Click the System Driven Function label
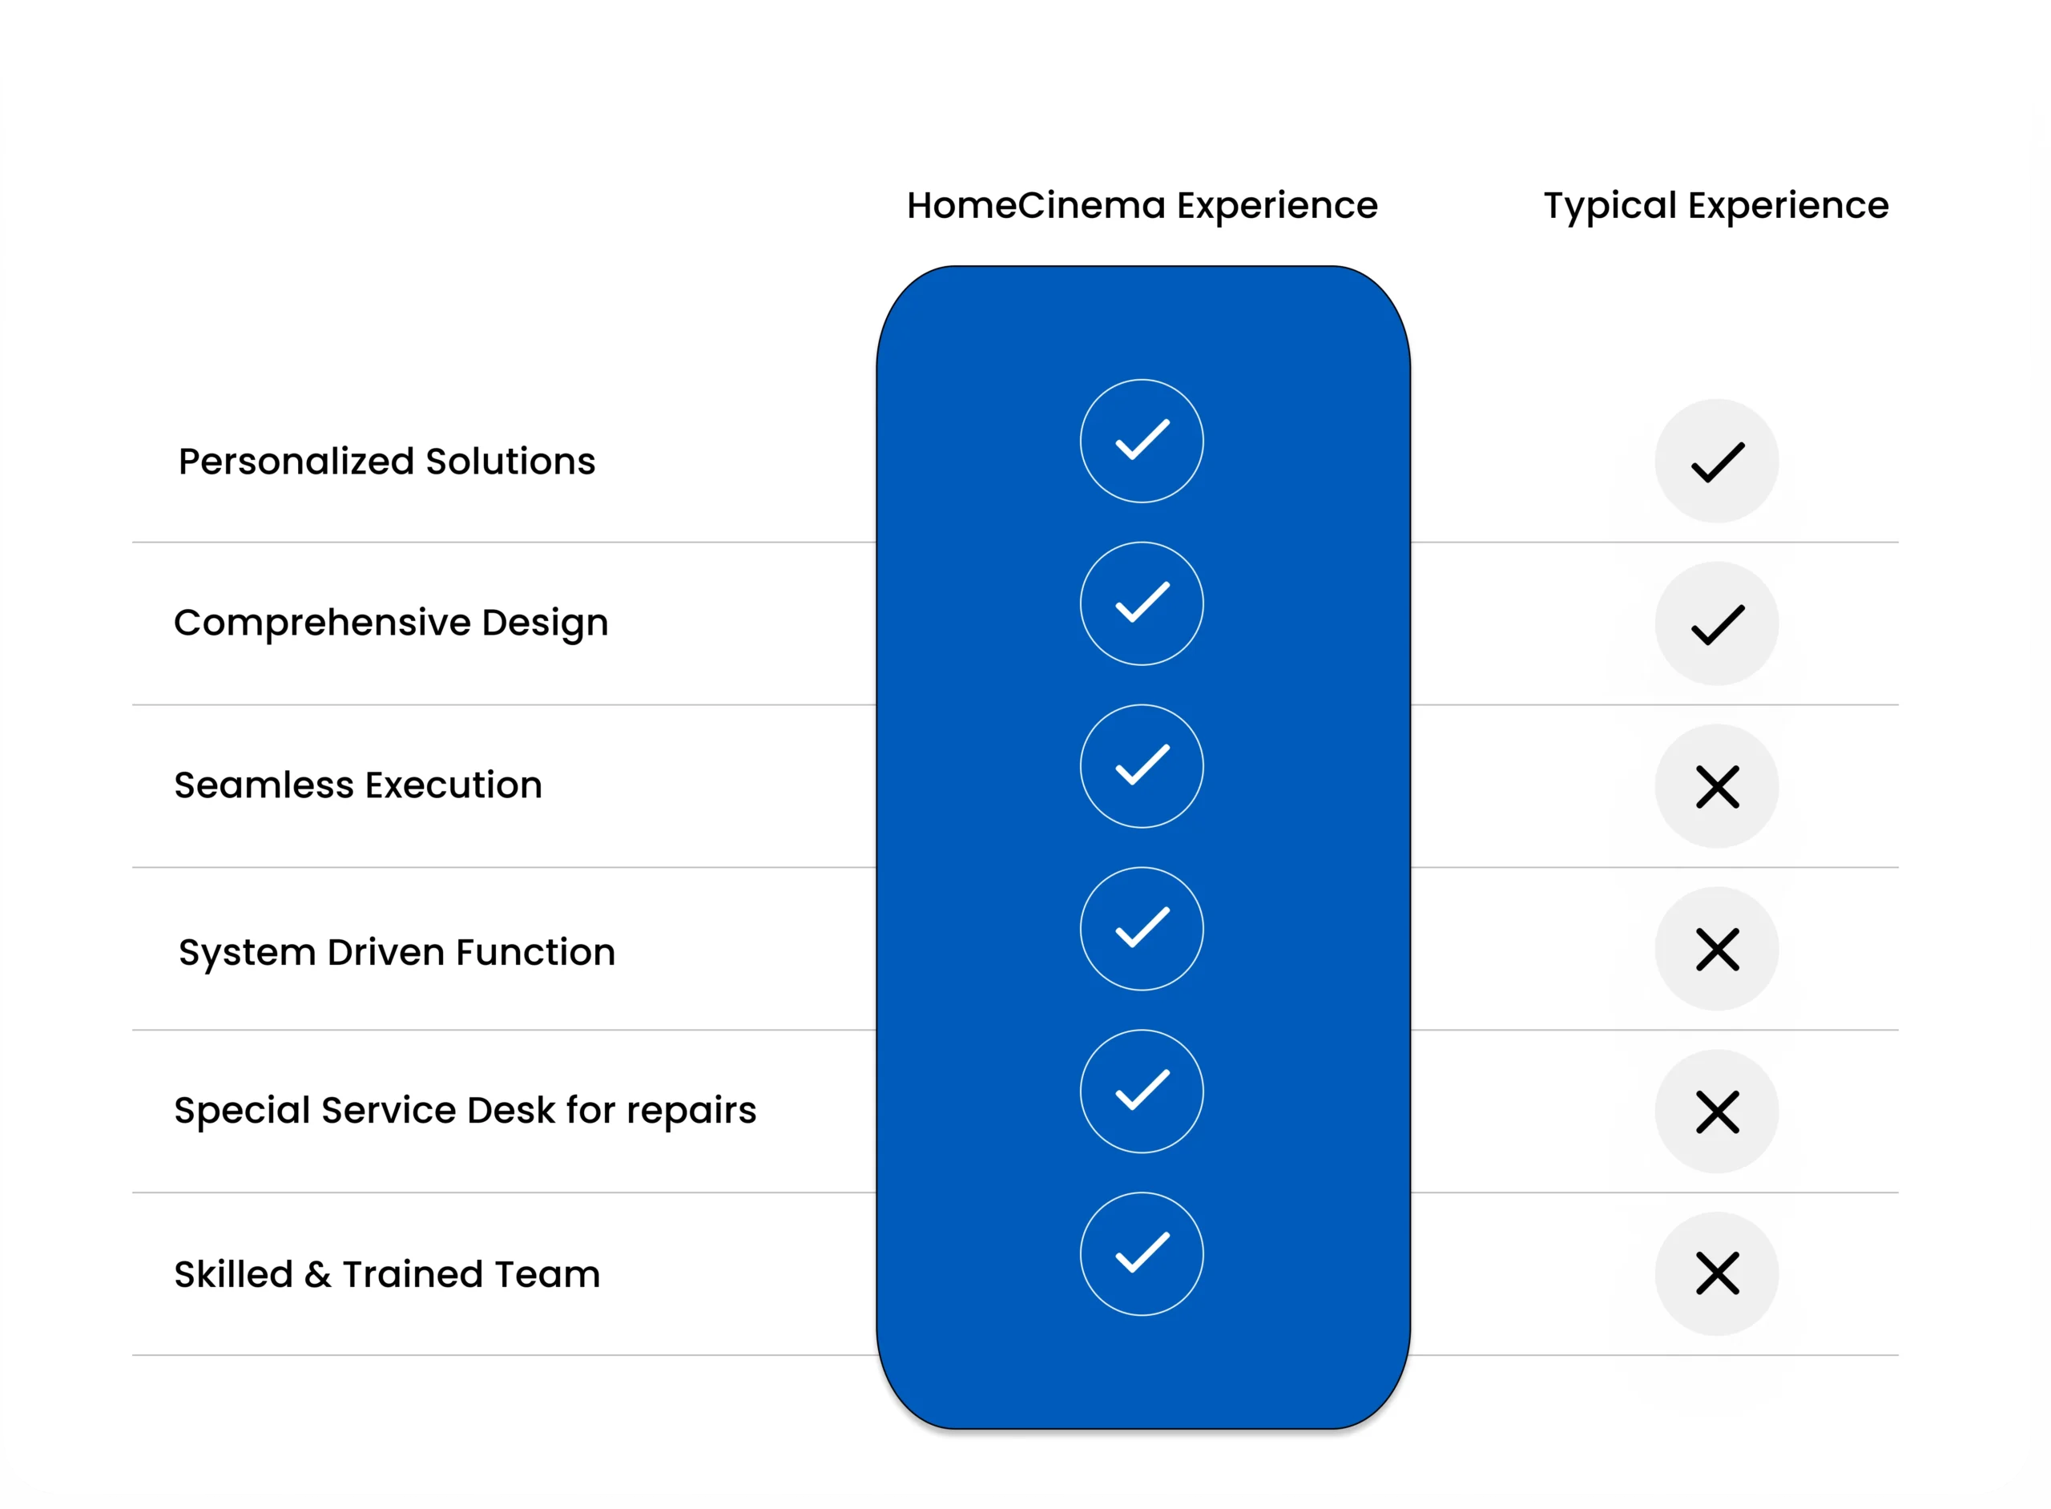Screen dimensions: 2051x1509 tap(397, 953)
